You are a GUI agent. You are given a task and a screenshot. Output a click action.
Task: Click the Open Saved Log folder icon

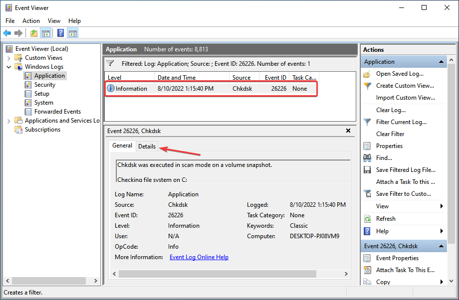pyautogui.click(x=367, y=74)
